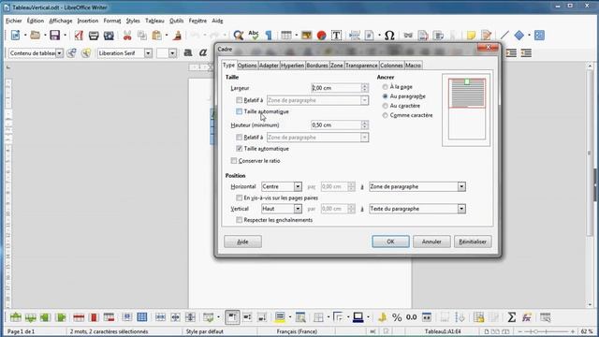
Task: Open Vertical Haut dropdown
Action: click(282, 209)
